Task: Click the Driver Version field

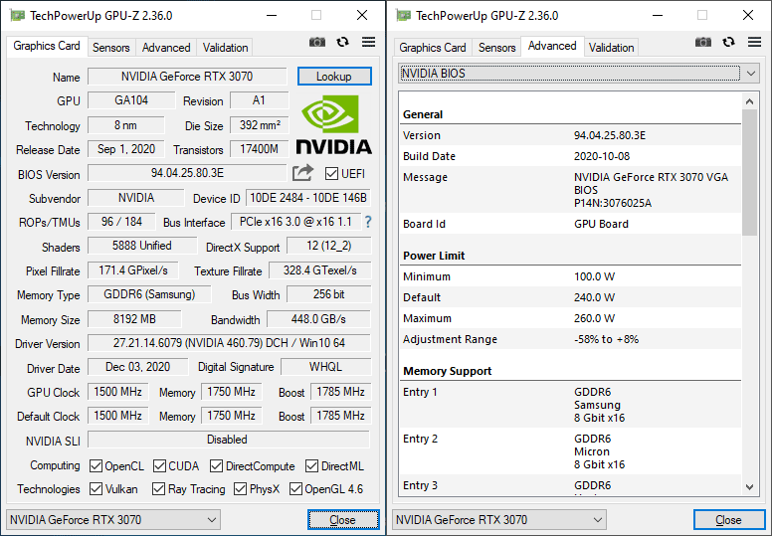Action: click(x=229, y=342)
